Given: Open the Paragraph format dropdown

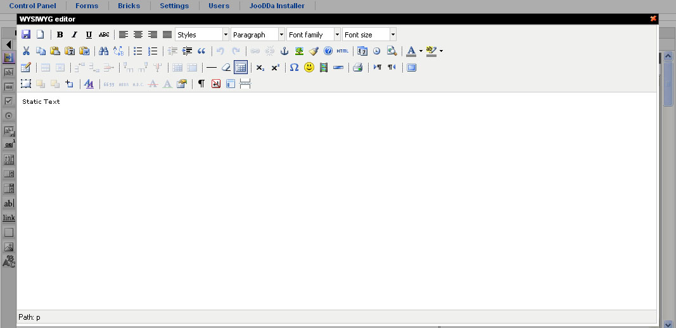Looking at the screenshot, I should [x=258, y=34].
